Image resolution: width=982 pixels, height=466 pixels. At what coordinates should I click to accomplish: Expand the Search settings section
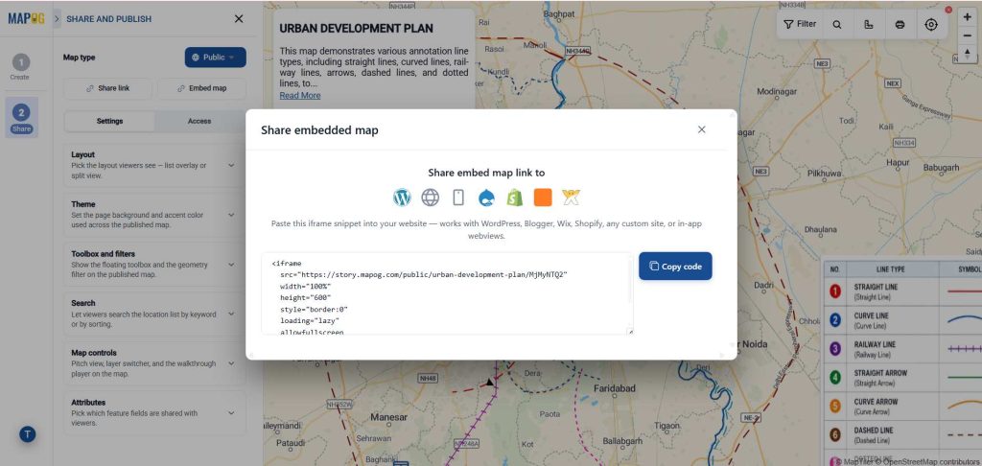point(154,314)
